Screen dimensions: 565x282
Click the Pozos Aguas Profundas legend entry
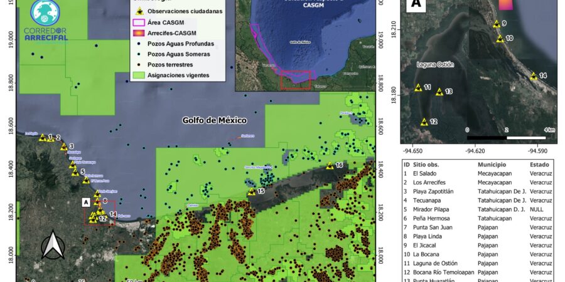pos(181,44)
